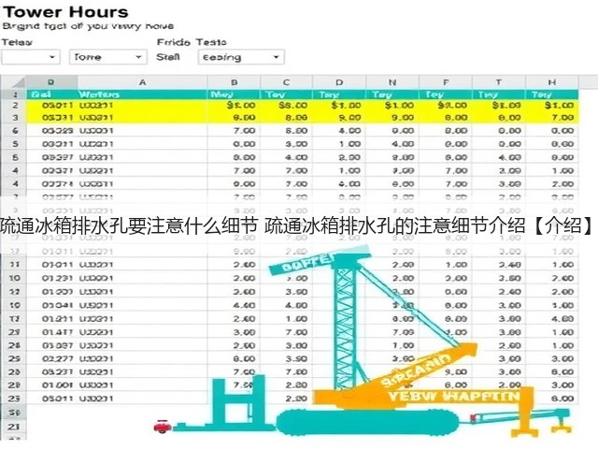
Task: Click the teal crawler track graphic
Action: [x=367, y=423]
